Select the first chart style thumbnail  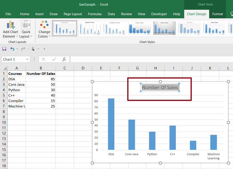tap(65, 29)
